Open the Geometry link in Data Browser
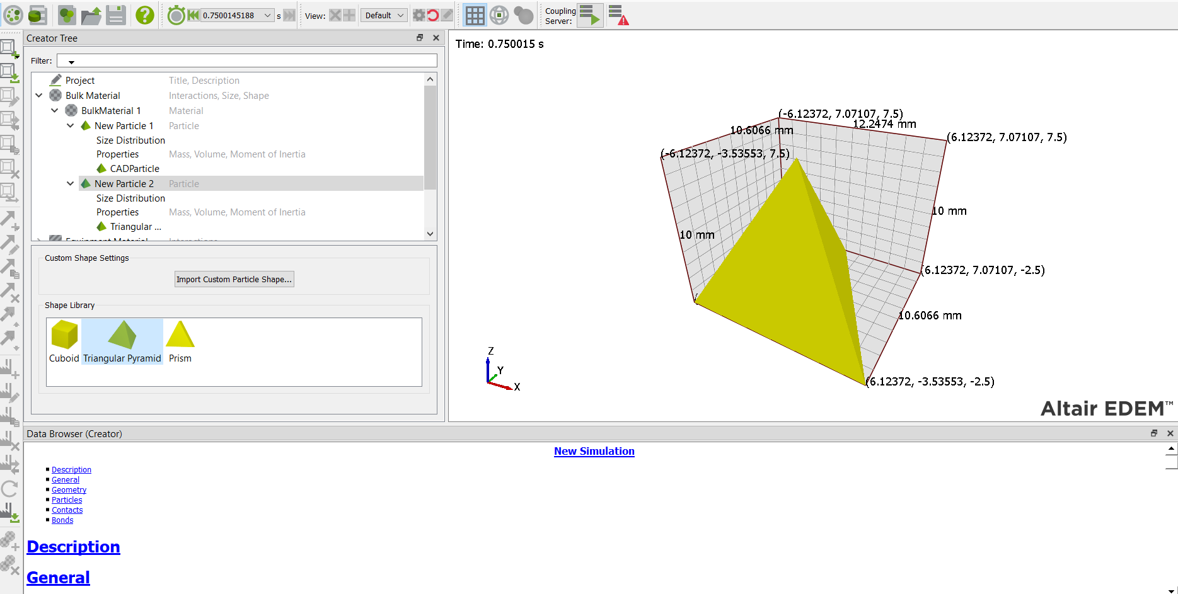1178x594 pixels. click(69, 490)
